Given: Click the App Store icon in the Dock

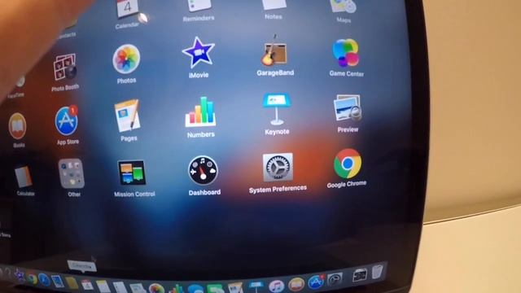Looking at the screenshot, I should [316, 282].
